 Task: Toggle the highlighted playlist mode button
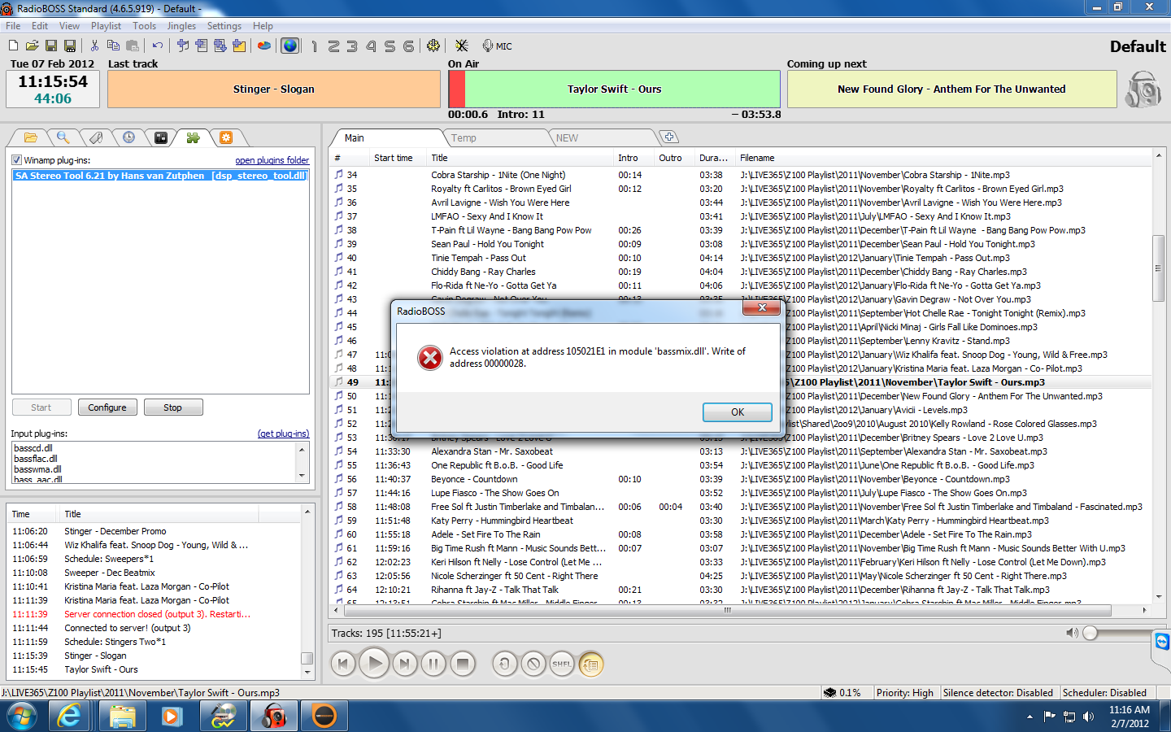(x=591, y=664)
